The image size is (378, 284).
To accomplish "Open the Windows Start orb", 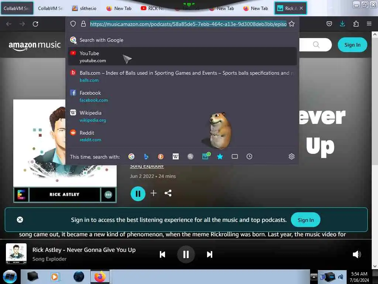I will (10, 277).
